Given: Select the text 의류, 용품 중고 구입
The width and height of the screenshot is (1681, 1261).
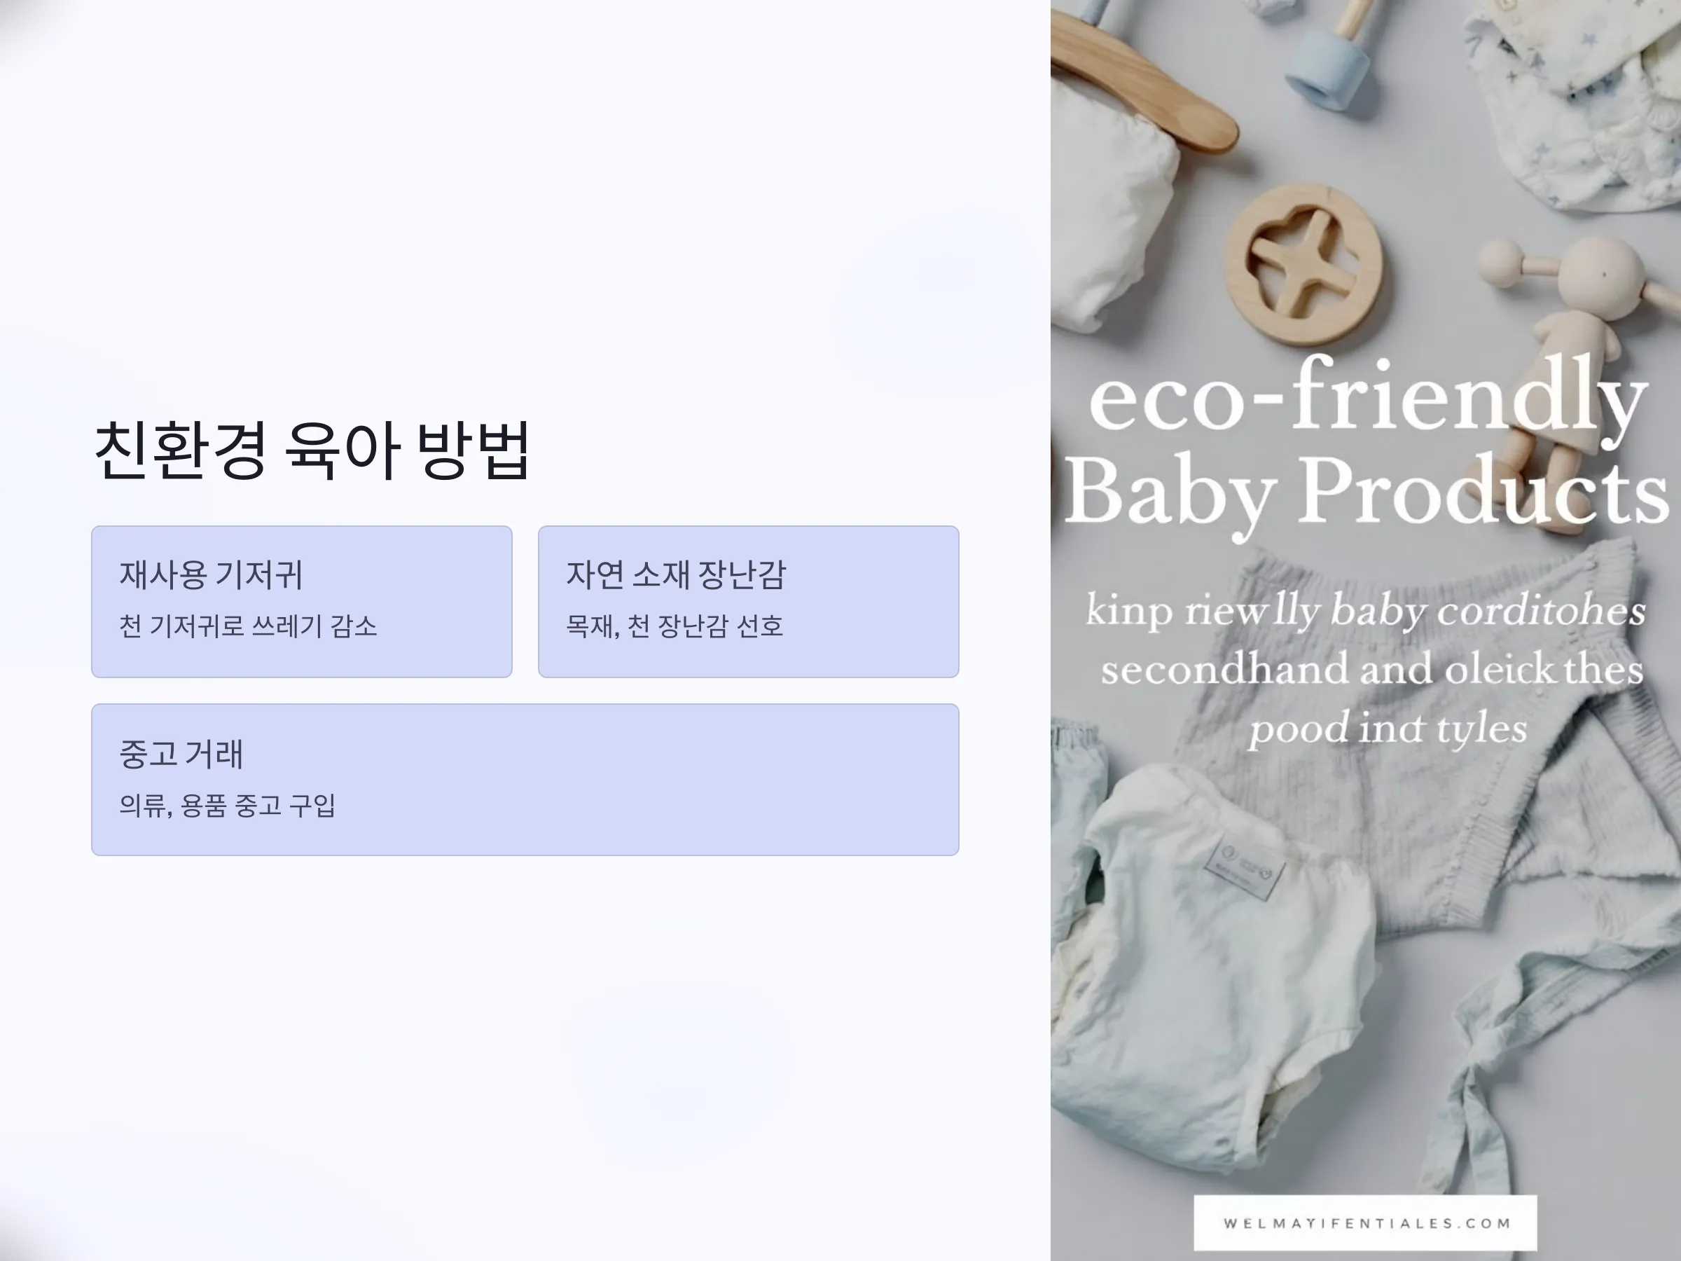Looking at the screenshot, I should pos(227,805).
